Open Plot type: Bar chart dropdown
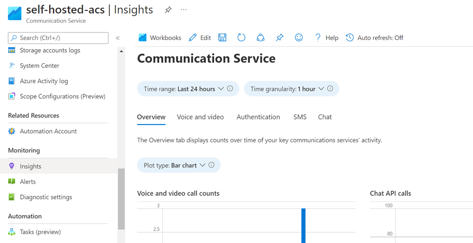Screen dimensions: 473x243 [x=178, y=165]
